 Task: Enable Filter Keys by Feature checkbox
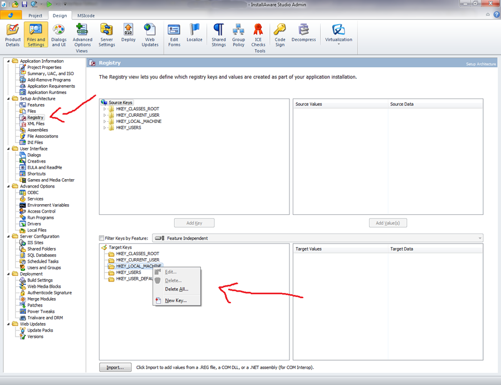coord(102,238)
